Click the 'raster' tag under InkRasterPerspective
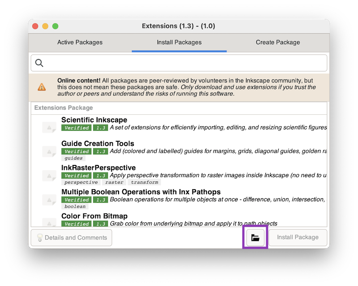 [x=114, y=182]
